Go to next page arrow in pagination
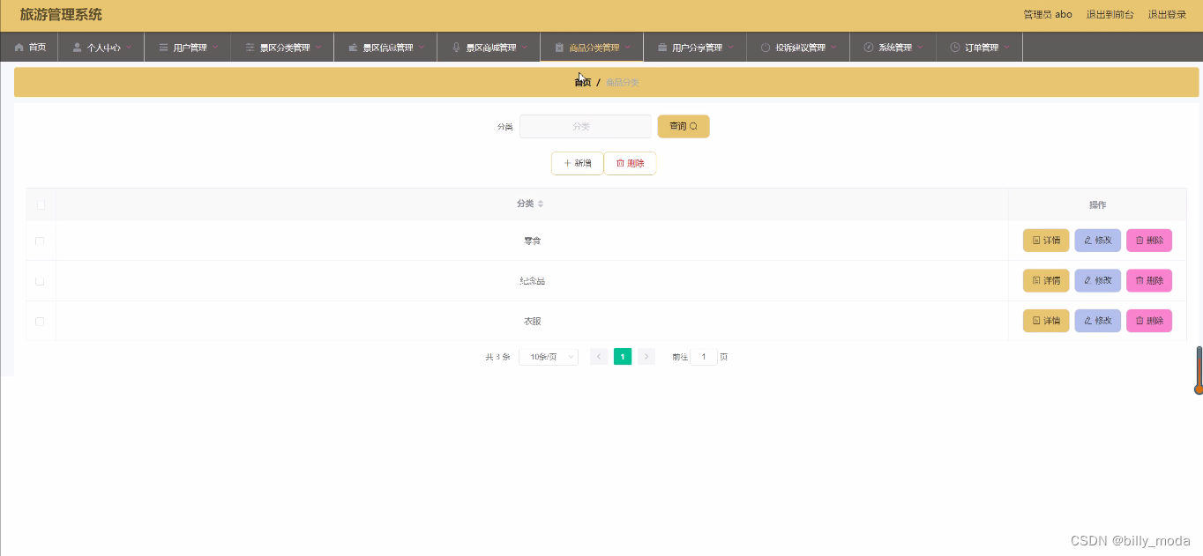Screen dimensions: 1203x556 click(646, 357)
